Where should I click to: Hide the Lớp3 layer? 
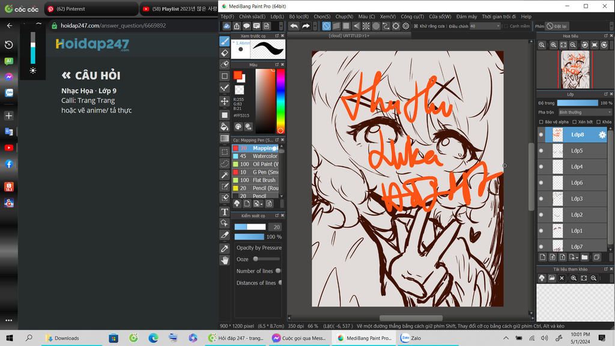(541, 199)
